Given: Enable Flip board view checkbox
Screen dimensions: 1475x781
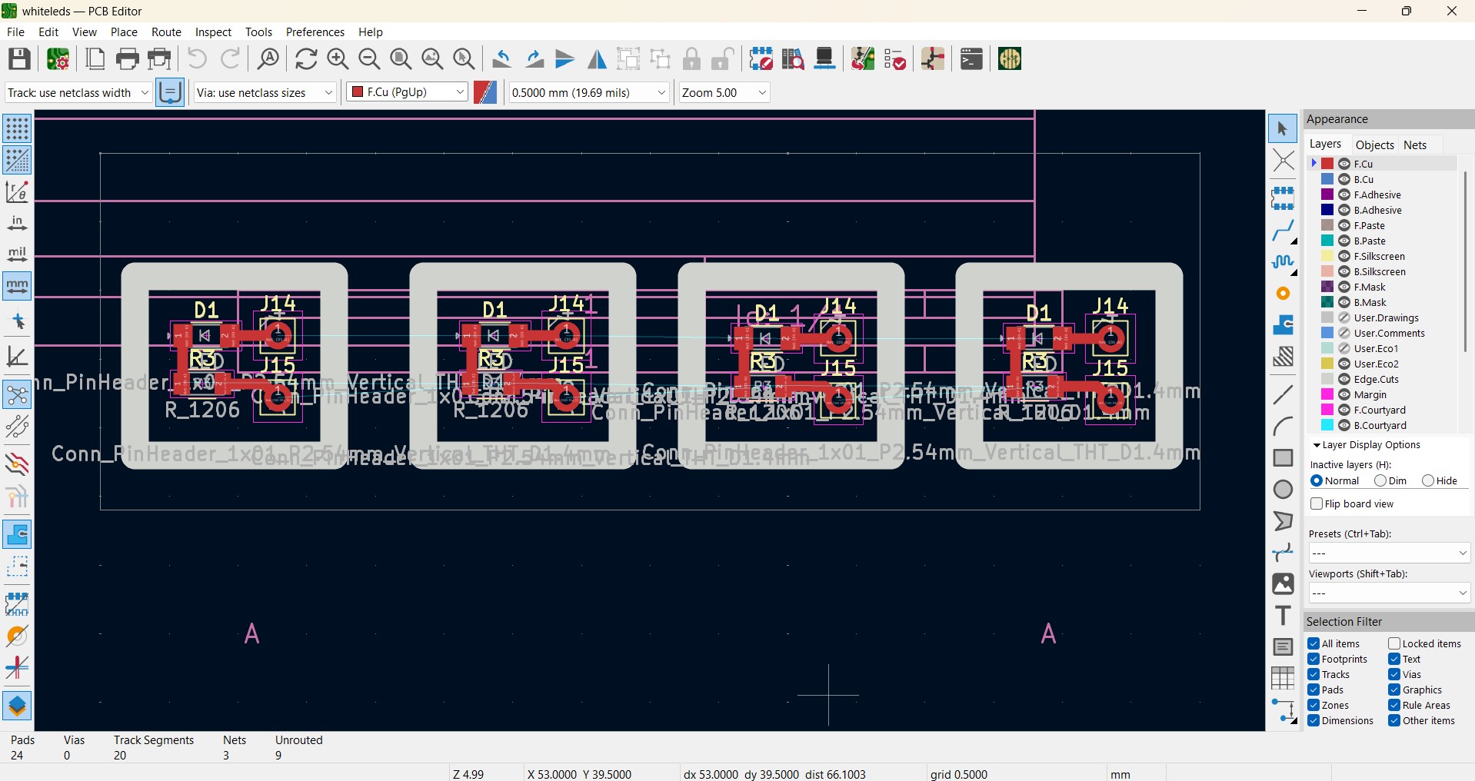Looking at the screenshot, I should tap(1317, 503).
